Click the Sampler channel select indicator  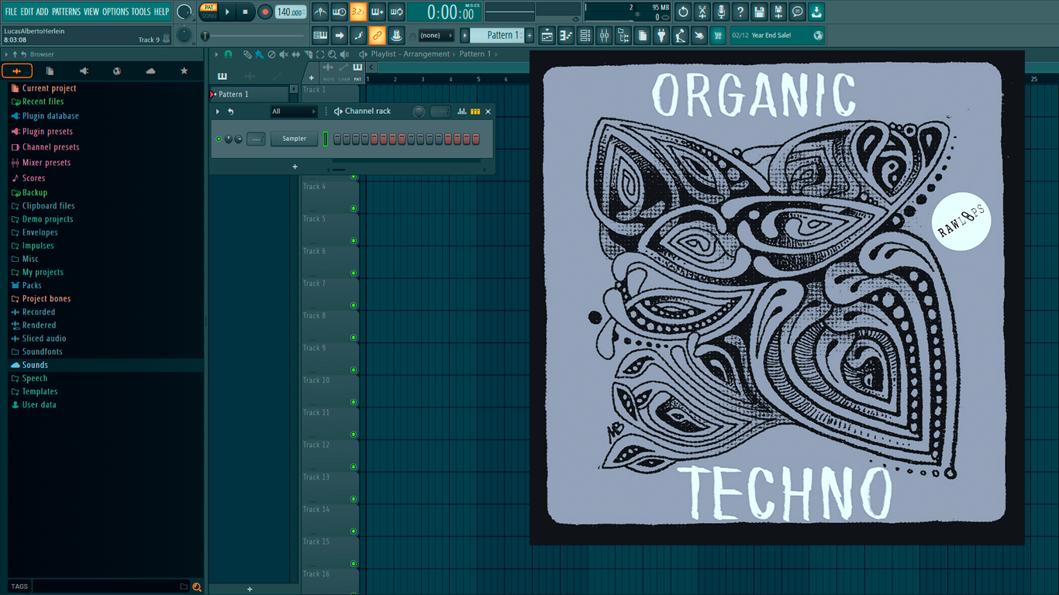326,139
